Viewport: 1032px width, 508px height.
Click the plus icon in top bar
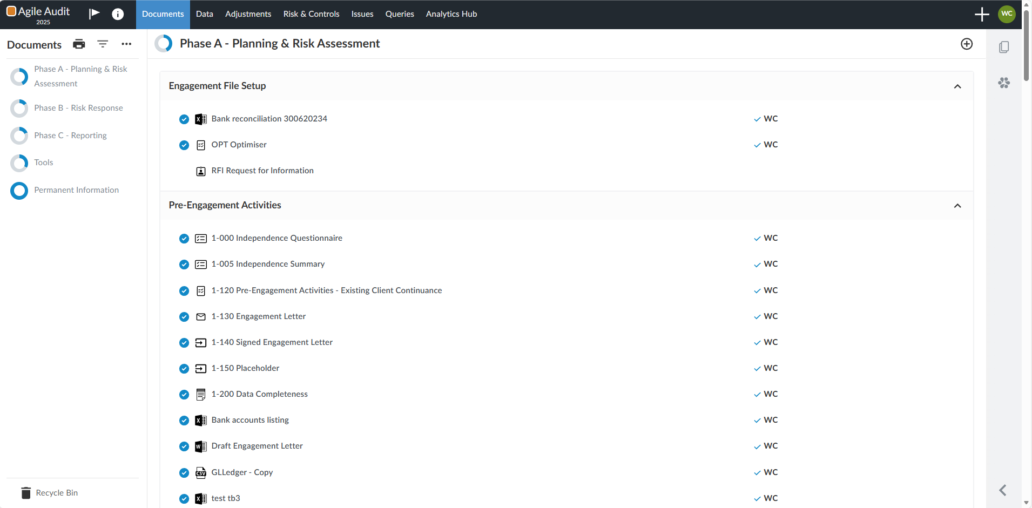[982, 14]
